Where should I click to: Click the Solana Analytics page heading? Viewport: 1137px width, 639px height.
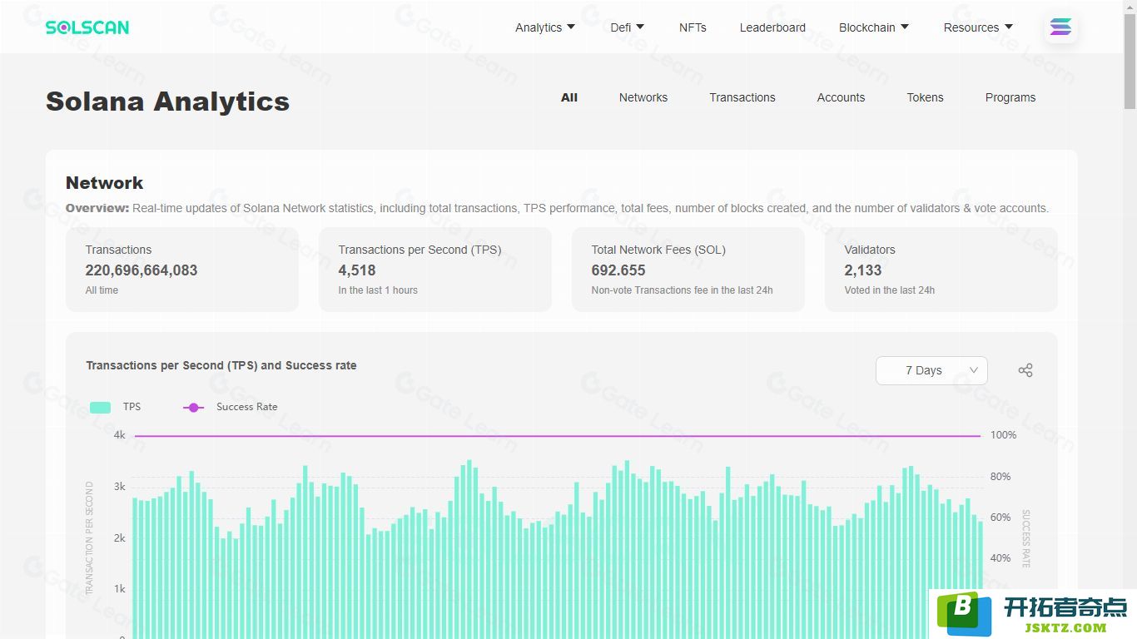pos(167,102)
